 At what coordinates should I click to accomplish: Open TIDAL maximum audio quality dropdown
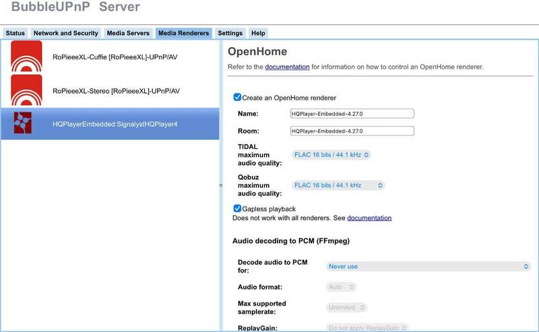point(331,155)
